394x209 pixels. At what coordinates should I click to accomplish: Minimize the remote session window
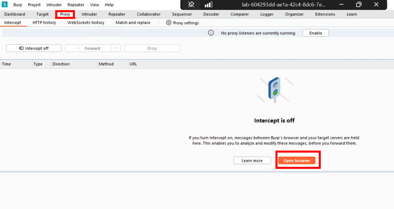tap(341, 4)
